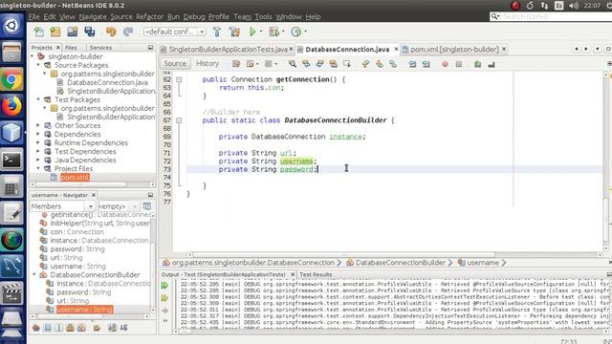Collapse the code fold at line 67
Screen dimensions: 612x344
179,120
